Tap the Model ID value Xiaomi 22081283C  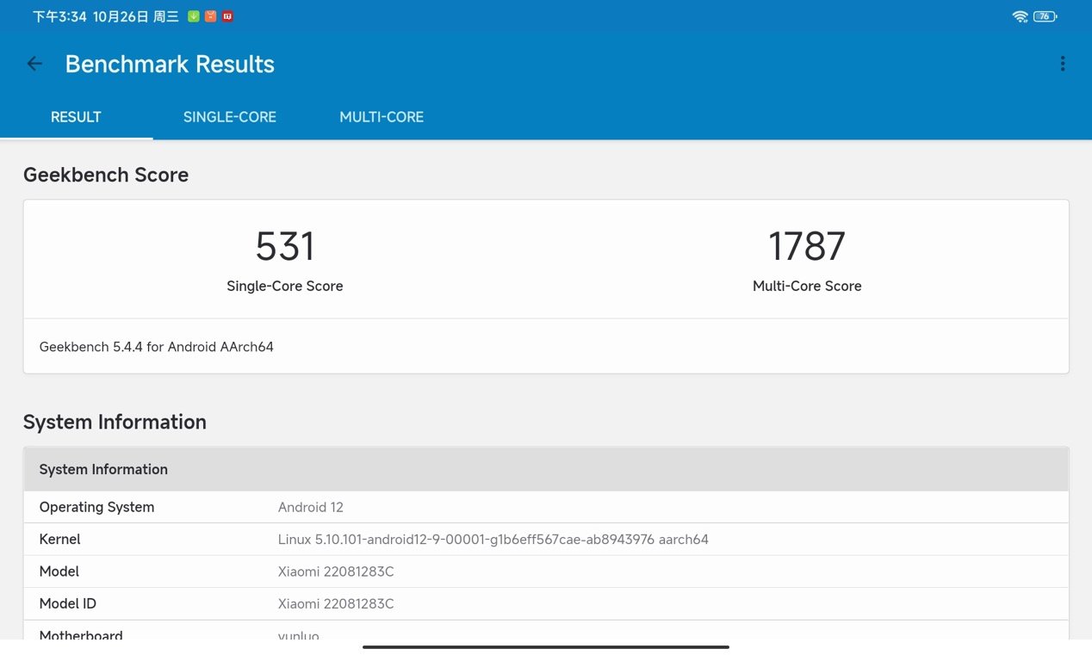coord(336,604)
